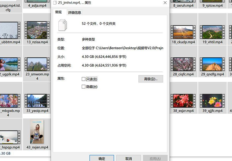
Task: Click the 取消 button
Action: click(x=128, y=158)
